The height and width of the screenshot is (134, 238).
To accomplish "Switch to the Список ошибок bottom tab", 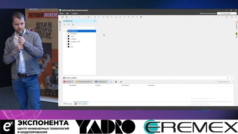I will pyautogui.click(x=81, y=104).
